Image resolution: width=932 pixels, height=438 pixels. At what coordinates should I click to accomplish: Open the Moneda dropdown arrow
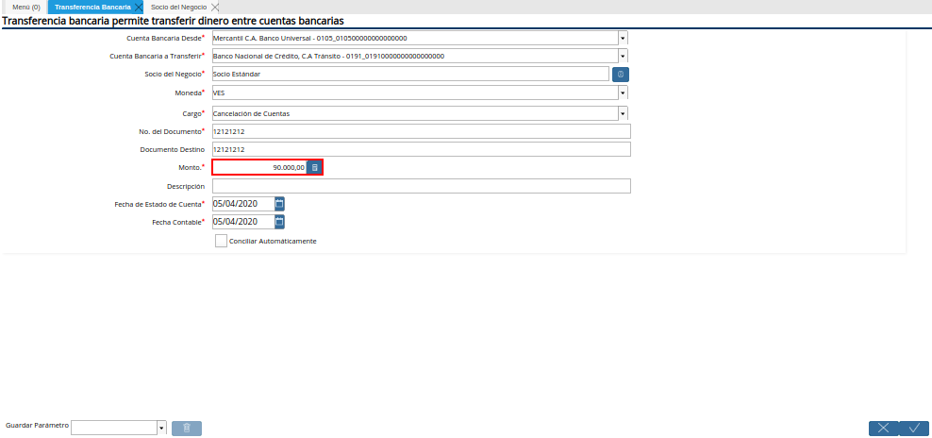(x=623, y=93)
